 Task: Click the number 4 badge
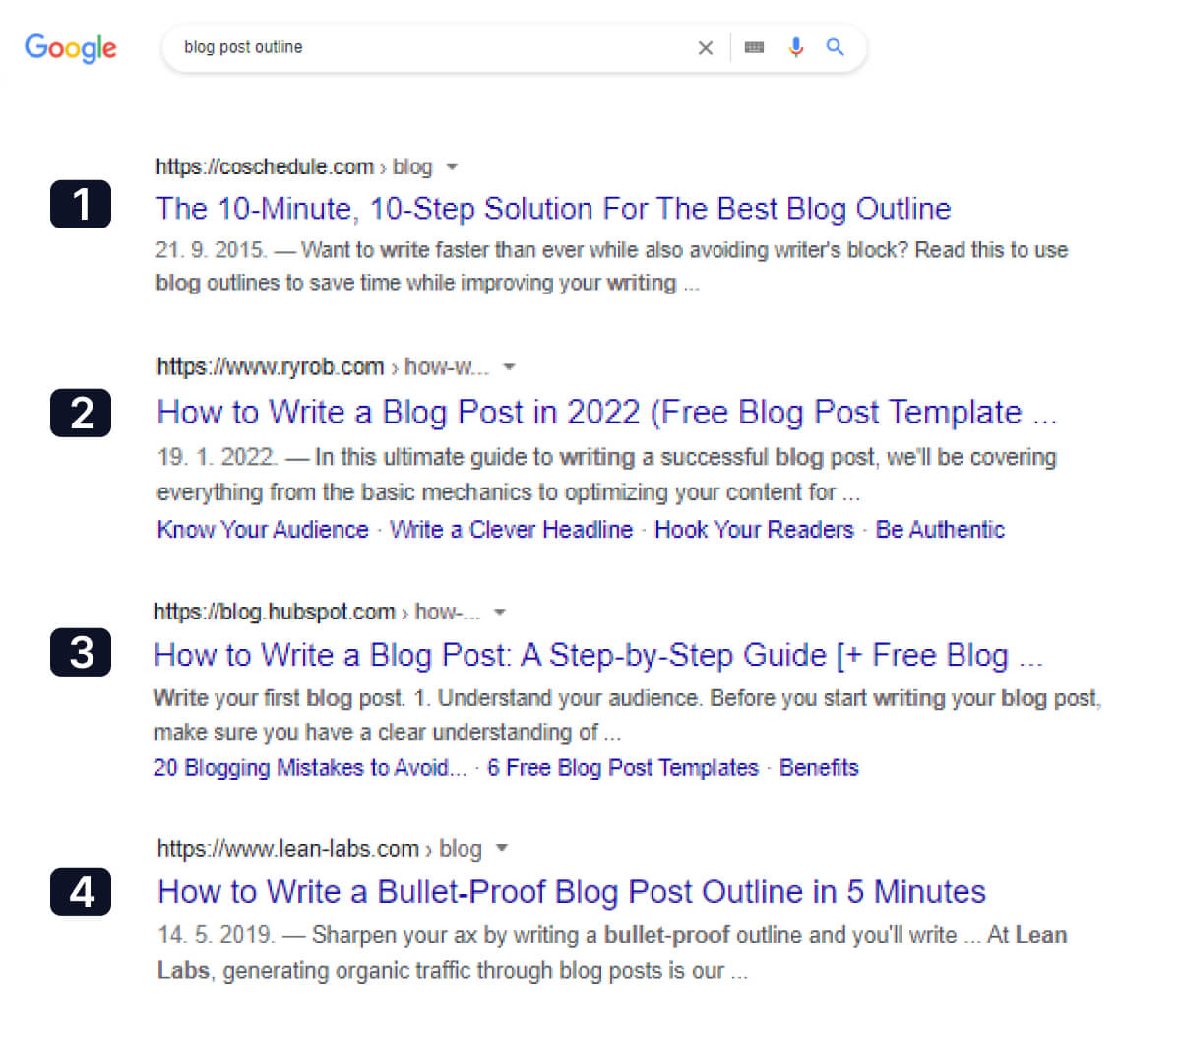pos(81,892)
